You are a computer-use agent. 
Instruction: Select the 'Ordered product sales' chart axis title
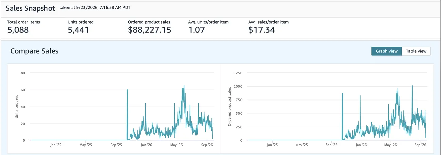point(230,107)
